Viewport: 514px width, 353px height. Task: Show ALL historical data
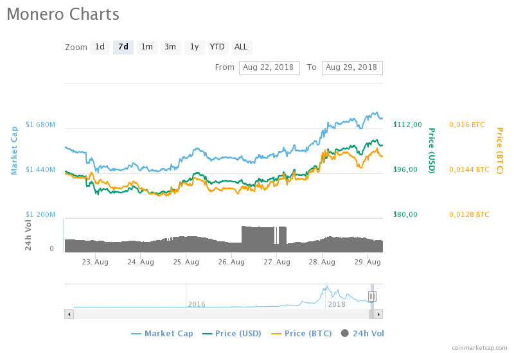click(242, 47)
